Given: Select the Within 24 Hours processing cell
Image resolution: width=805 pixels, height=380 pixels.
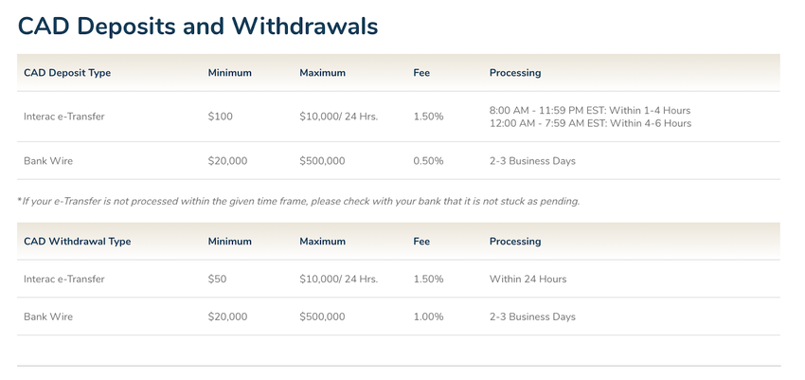Looking at the screenshot, I should (x=528, y=279).
